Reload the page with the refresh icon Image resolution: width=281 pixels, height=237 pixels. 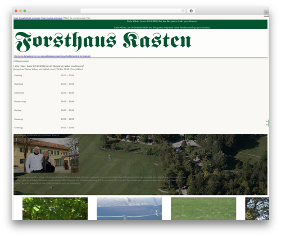click(183, 11)
